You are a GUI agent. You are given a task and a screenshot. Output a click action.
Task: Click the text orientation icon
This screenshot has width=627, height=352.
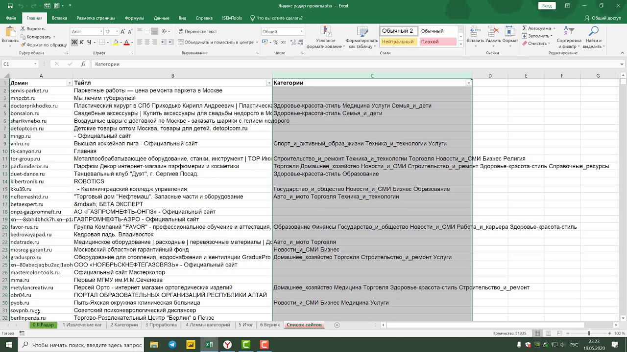coord(165,32)
